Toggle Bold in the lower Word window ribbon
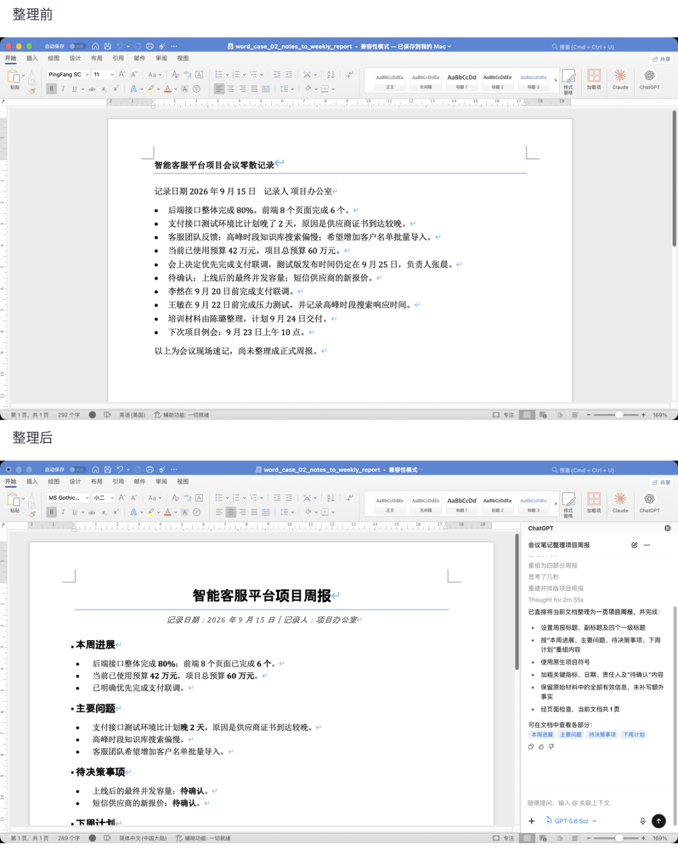678x850 pixels. coord(51,512)
